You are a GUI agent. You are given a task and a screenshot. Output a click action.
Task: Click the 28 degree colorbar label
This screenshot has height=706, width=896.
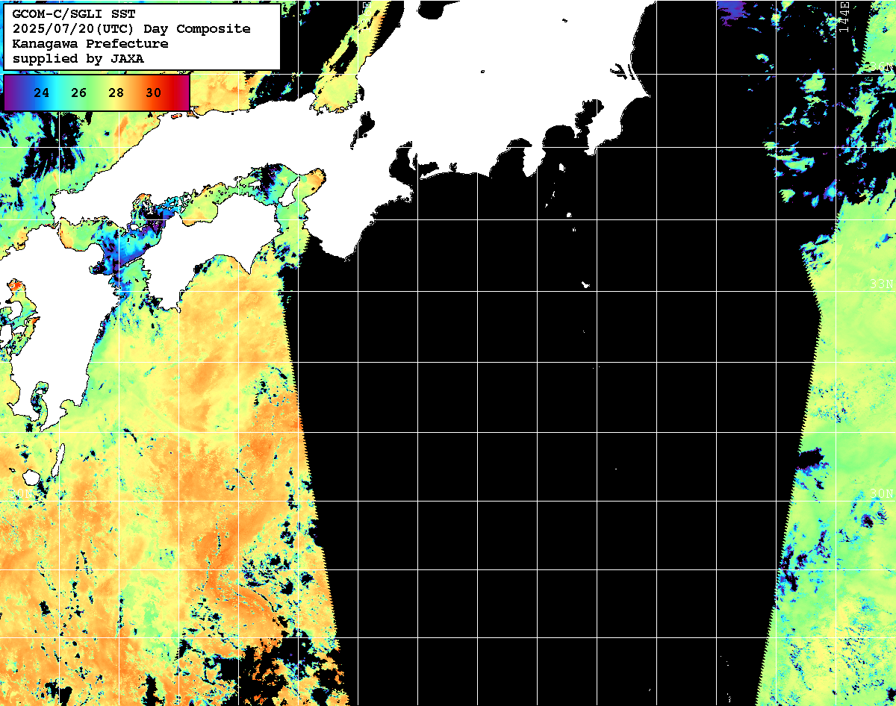116,93
